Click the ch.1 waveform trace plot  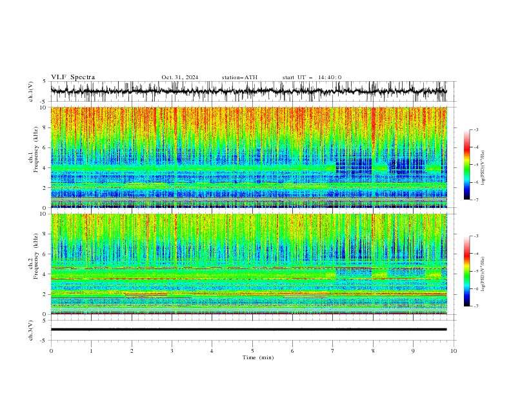249,91
